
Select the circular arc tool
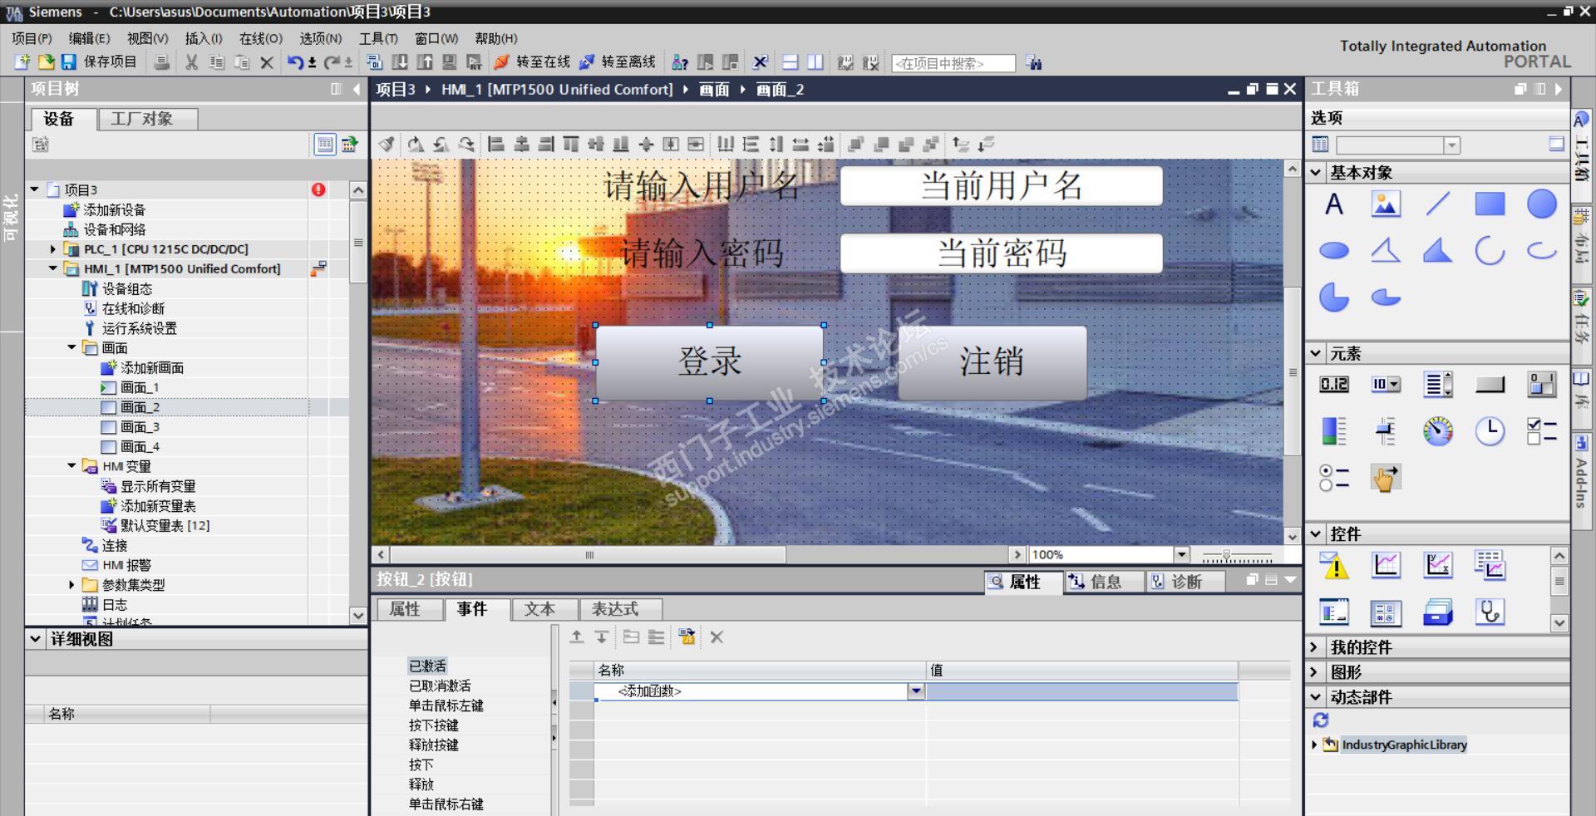pyautogui.click(x=1490, y=250)
